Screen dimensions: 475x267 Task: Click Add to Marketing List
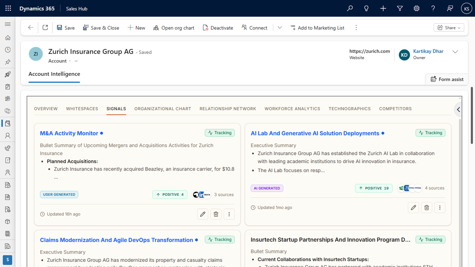pos(317,27)
